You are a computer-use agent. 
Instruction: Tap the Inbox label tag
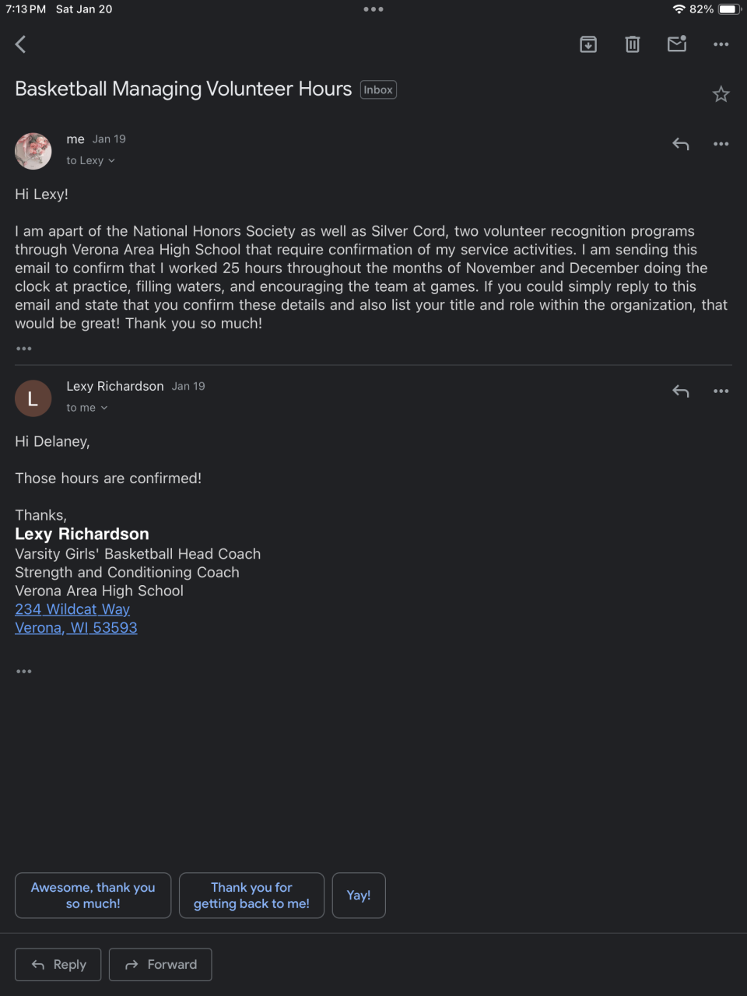click(x=378, y=90)
